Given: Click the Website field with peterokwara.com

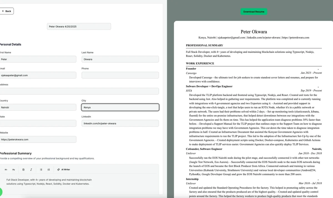Looking at the screenshot, I should click(x=38, y=139).
